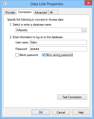Open the database browse ellipsis button

pyautogui.click(x=85, y=30)
